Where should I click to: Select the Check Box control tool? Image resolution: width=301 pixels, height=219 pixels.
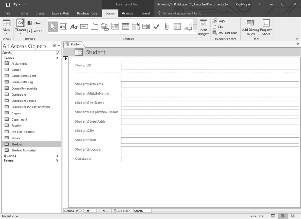pyautogui.click(x=156, y=27)
